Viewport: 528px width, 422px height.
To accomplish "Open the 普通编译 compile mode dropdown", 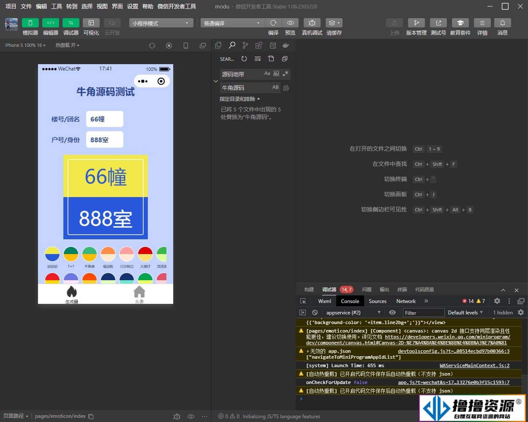I will [x=232, y=23].
